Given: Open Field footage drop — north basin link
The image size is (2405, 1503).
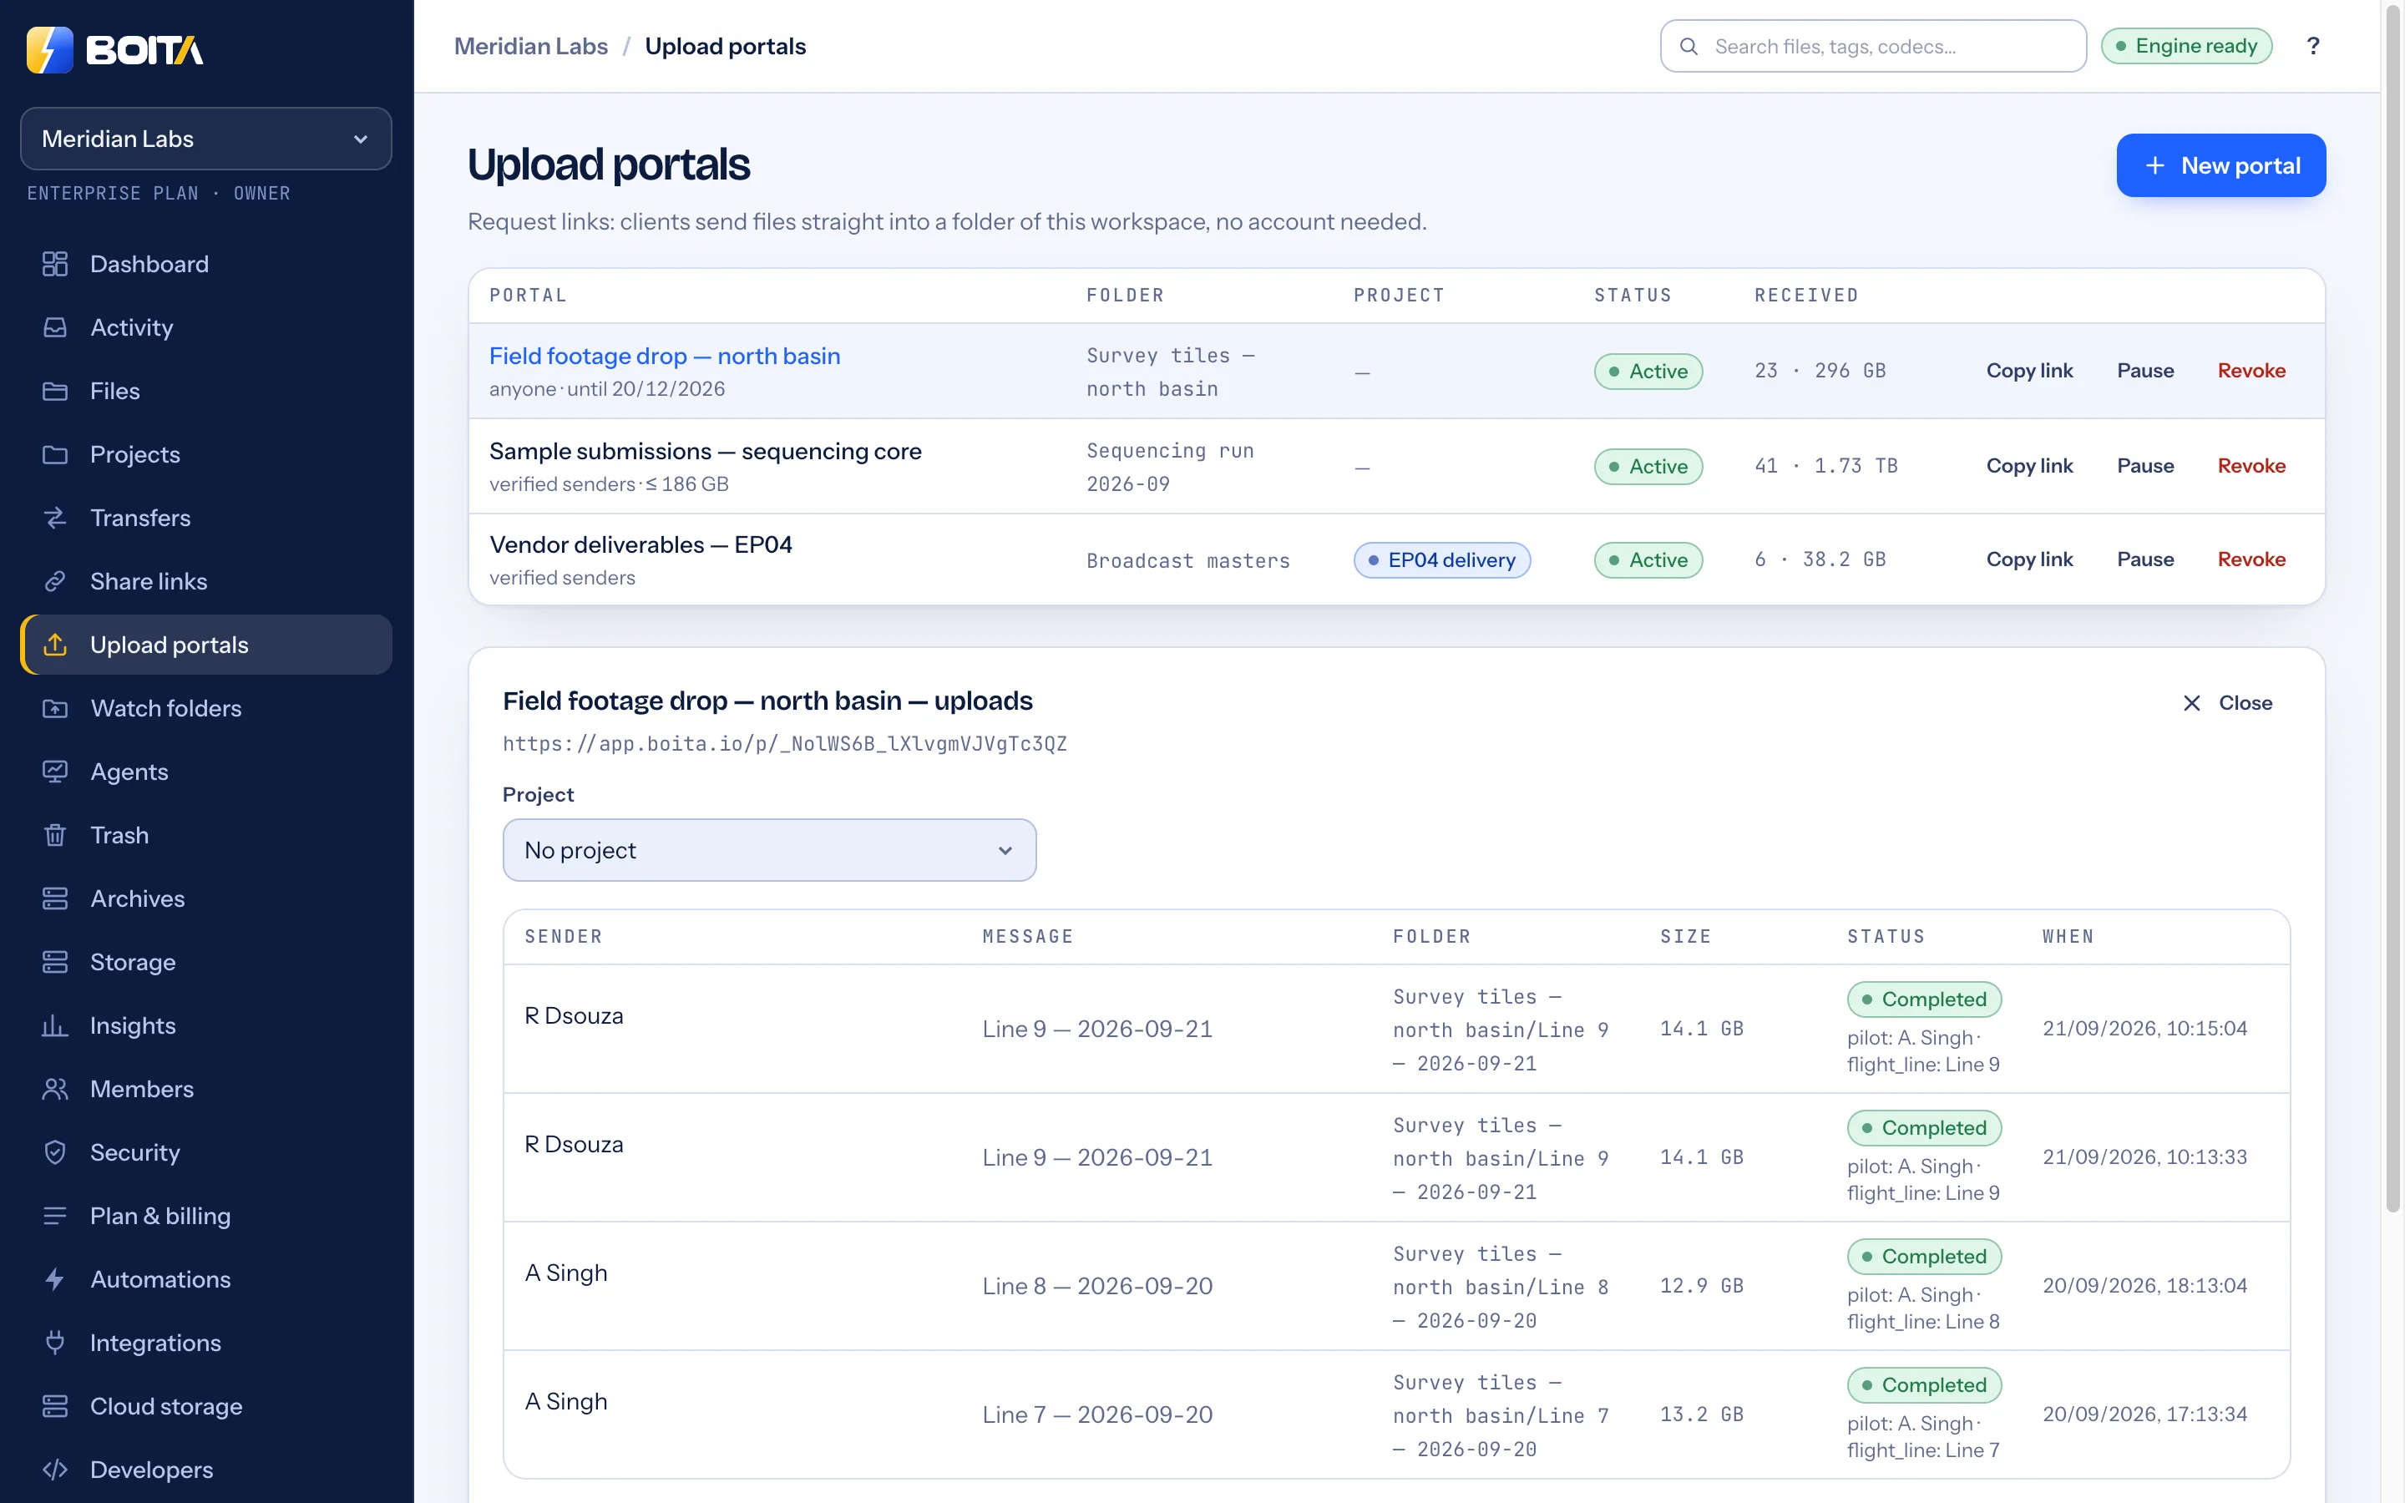Looking at the screenshot, I should click(x=665, y=356).
